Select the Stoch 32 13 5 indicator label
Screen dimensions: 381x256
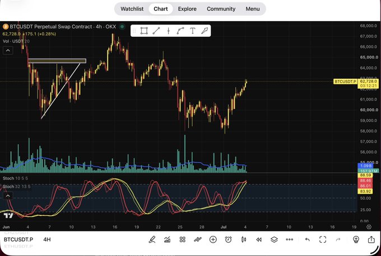(16, 187)
